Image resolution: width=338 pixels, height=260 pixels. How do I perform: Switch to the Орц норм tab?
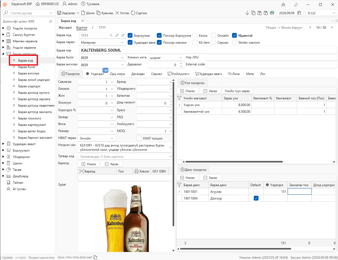(x=117, y=74)
